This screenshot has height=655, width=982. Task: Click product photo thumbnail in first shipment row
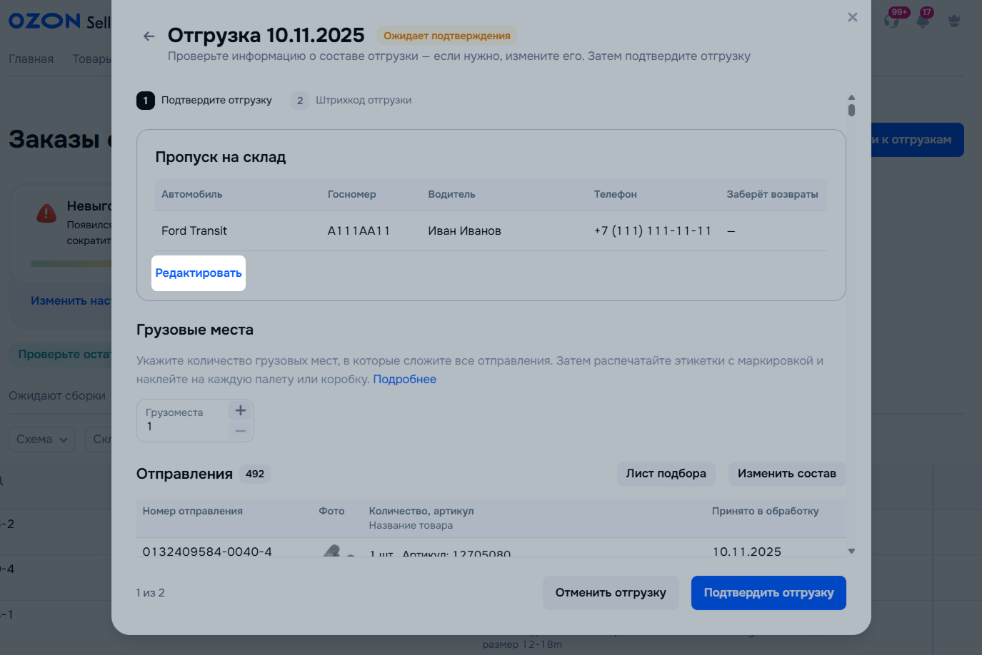click(332, 551)
